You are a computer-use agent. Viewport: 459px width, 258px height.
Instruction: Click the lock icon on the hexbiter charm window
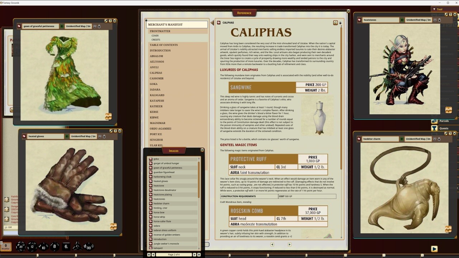pos(439,139)
